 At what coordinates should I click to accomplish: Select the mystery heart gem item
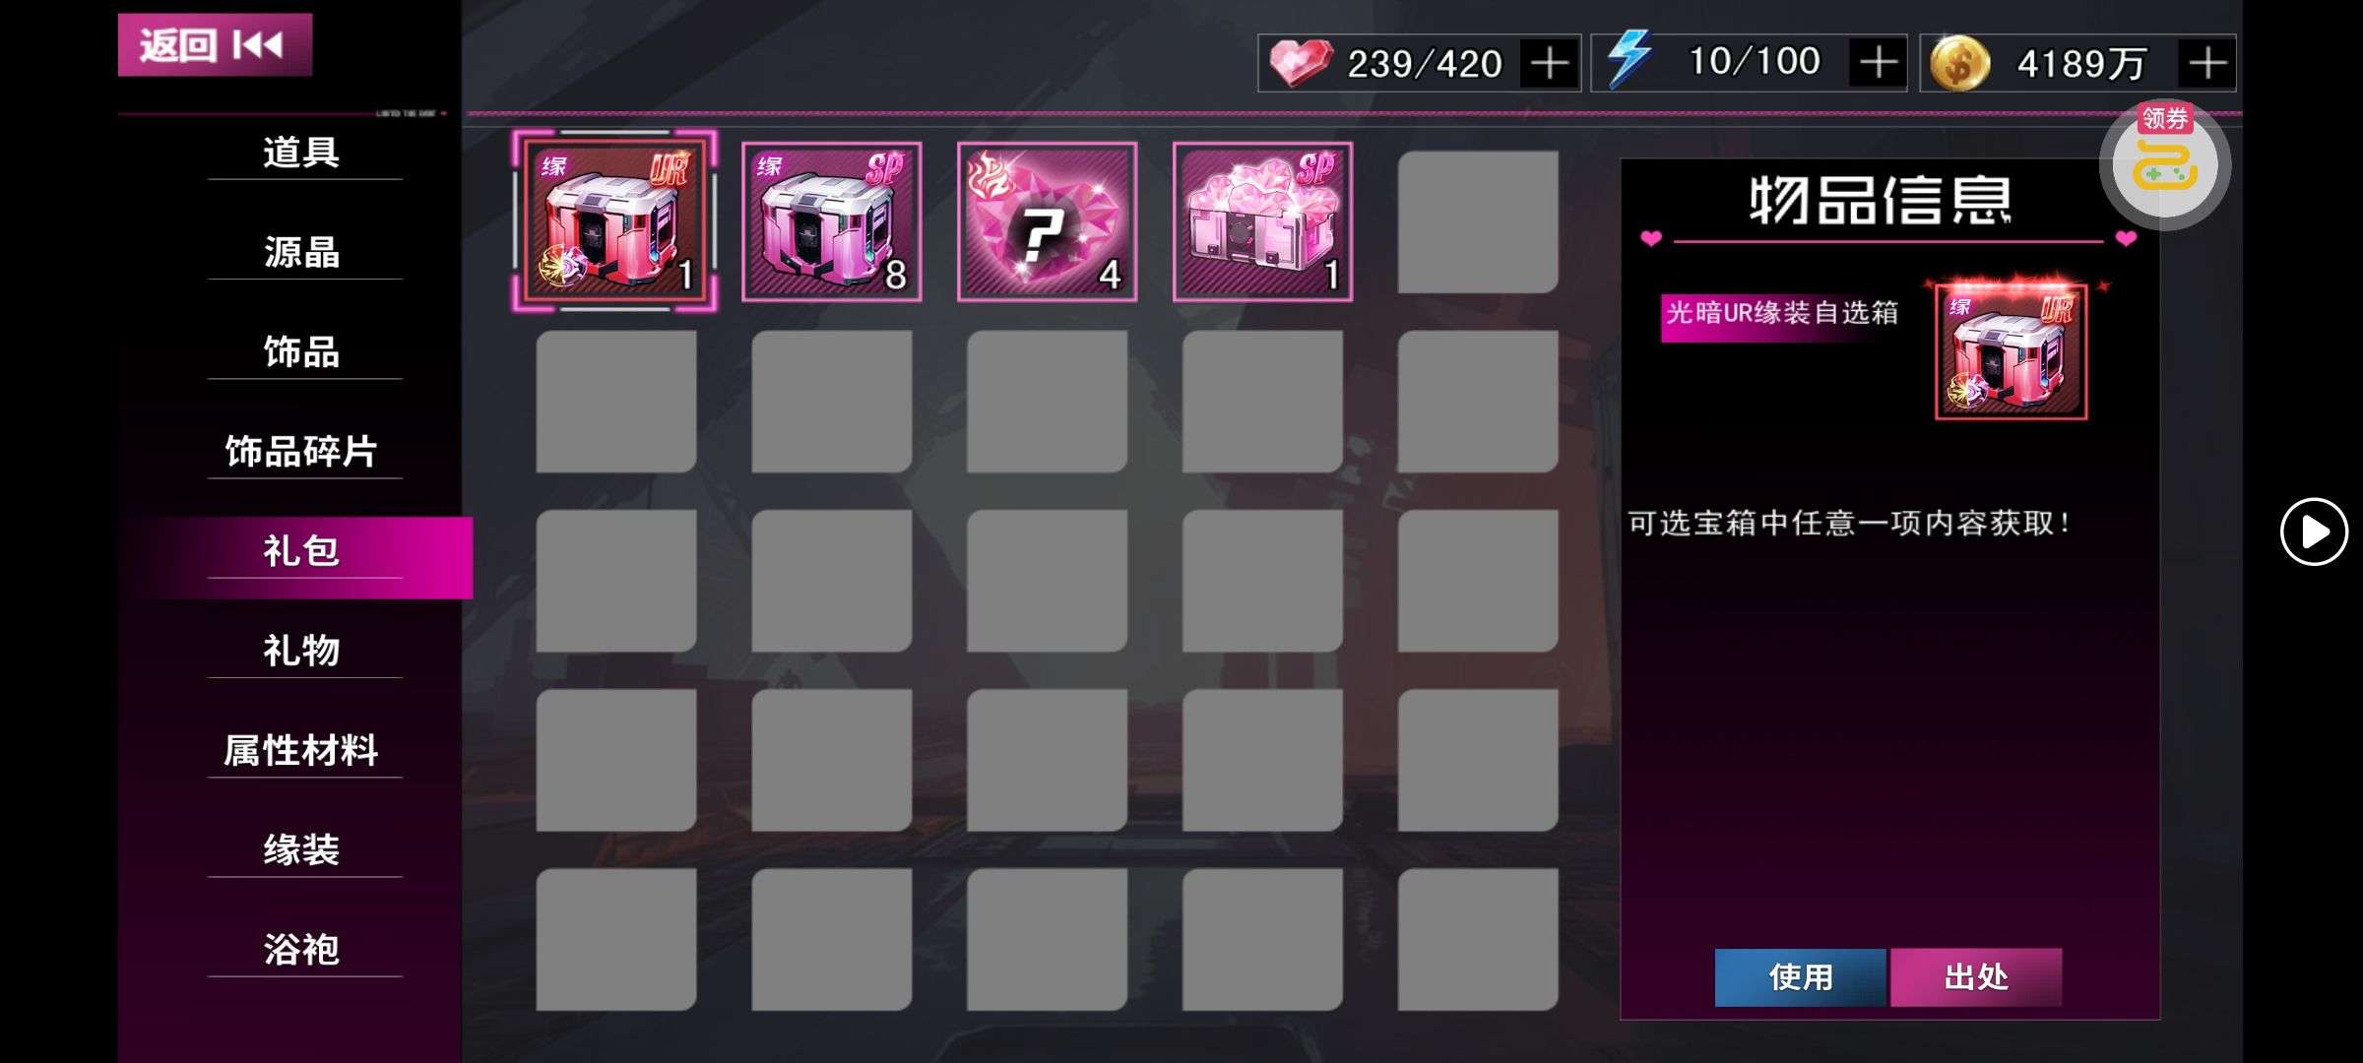point(1047,221)
